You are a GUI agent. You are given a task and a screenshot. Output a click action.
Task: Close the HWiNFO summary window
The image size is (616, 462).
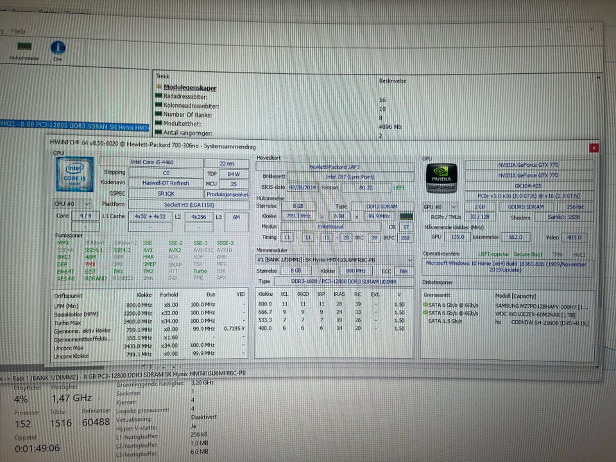[594, 148]
